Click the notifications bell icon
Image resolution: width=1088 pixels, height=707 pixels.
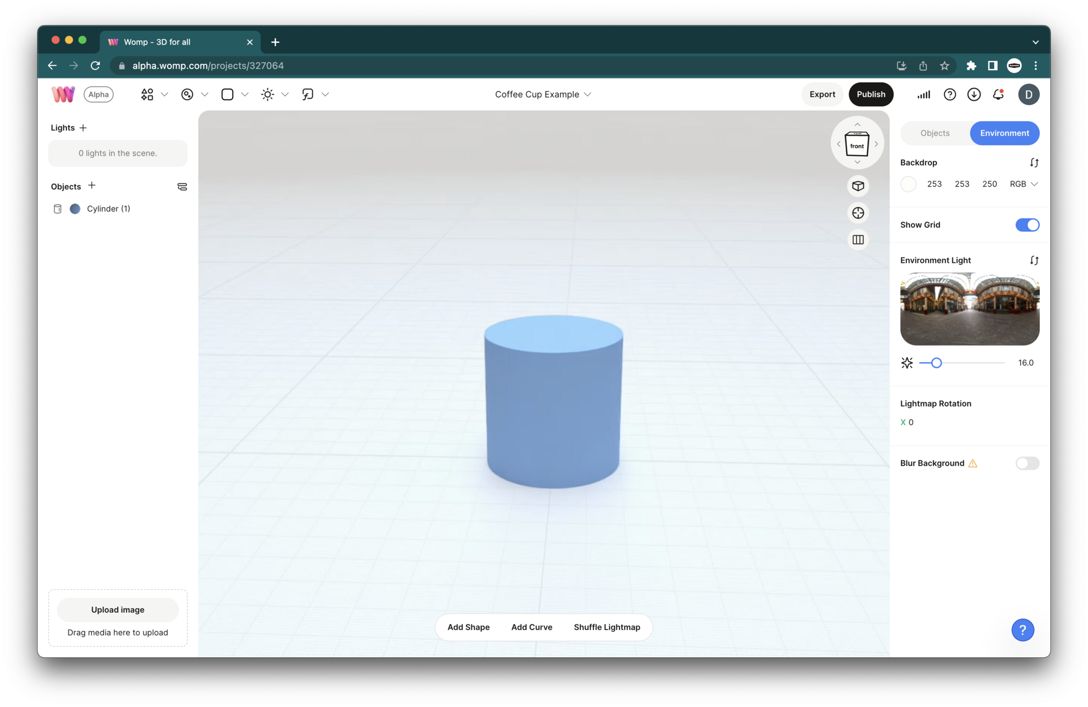click(998, 94)
